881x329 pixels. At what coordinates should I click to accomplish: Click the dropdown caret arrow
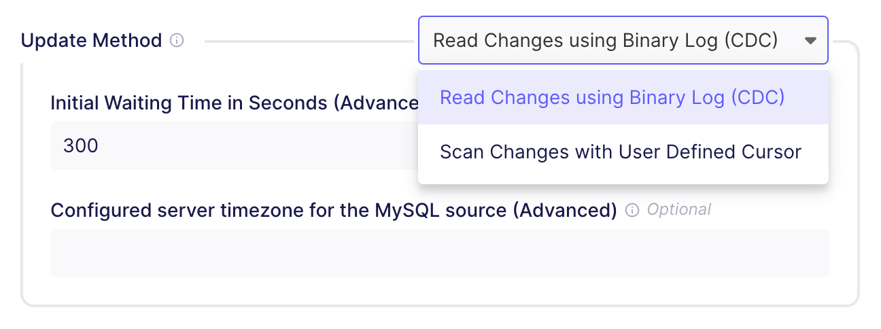(810, 41)
